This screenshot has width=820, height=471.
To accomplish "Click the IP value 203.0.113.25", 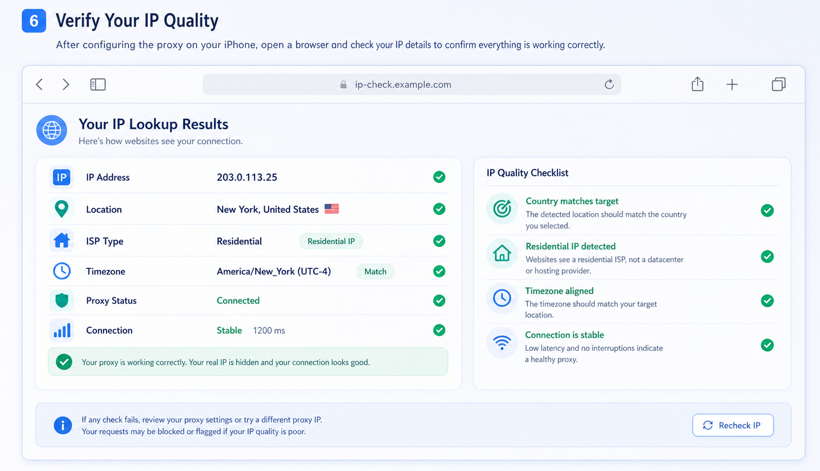I will click(x=247, y=177).
